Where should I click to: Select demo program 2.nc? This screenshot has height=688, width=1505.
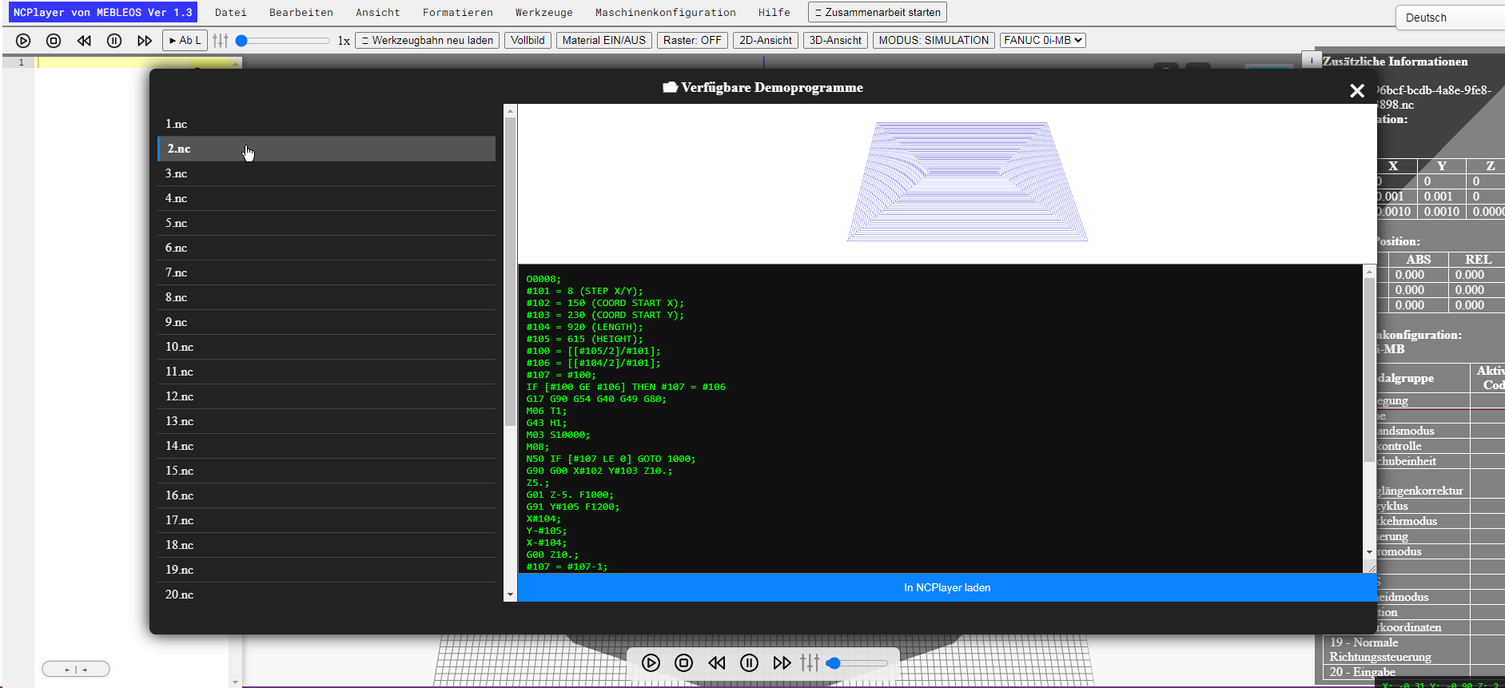326,149
